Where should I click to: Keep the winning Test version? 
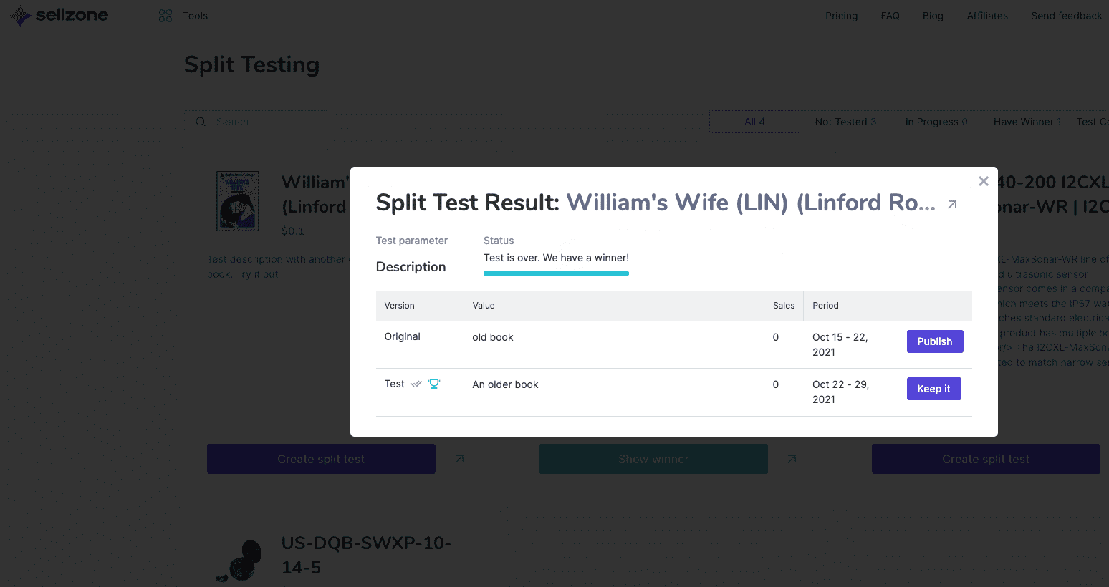coord(933,388)
